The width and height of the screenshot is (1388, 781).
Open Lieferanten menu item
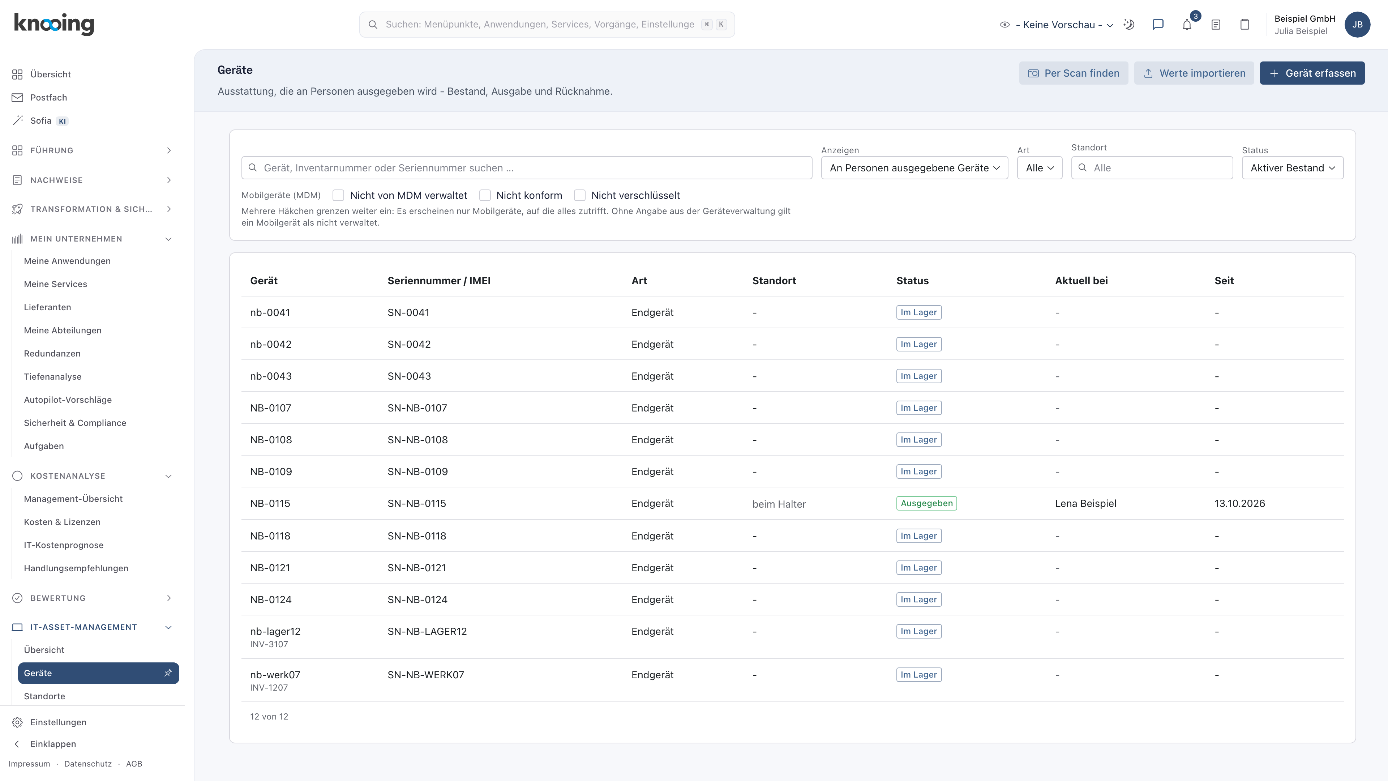47,307
